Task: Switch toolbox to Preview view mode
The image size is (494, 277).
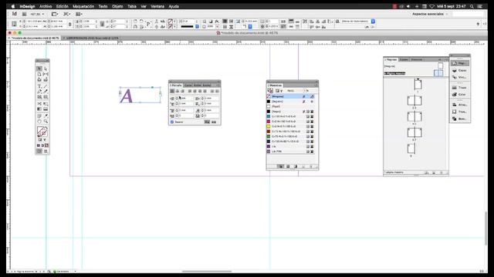Action: [46, 151]
